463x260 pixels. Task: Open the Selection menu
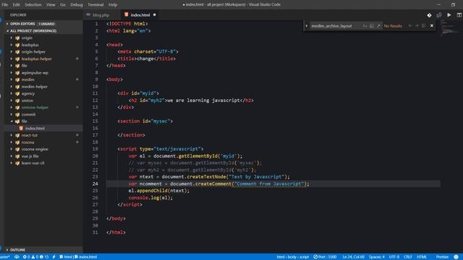click(x=33, y=5)
